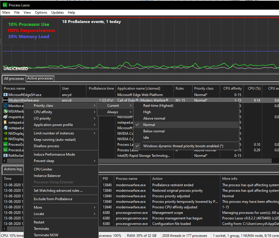The width and height of the screenshot is (279, 238).
Task: Open the File menu
Action: click(17, 13)
